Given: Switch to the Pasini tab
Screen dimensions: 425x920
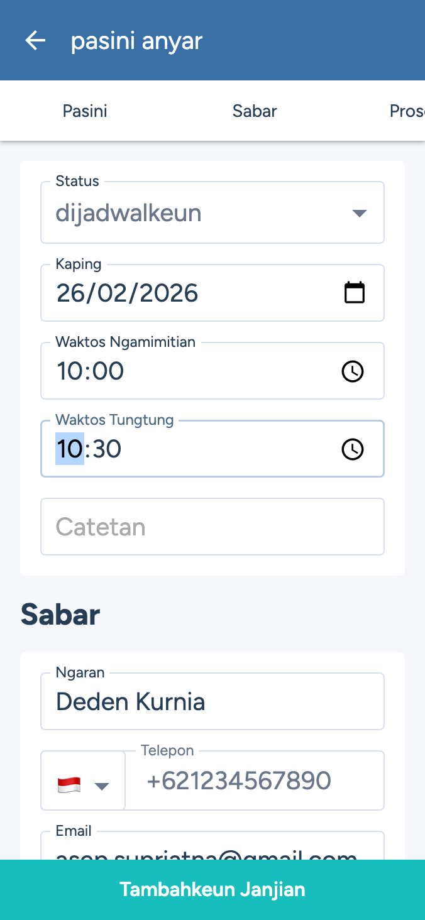Looking at the screenshot, I should tap(85, 111).
